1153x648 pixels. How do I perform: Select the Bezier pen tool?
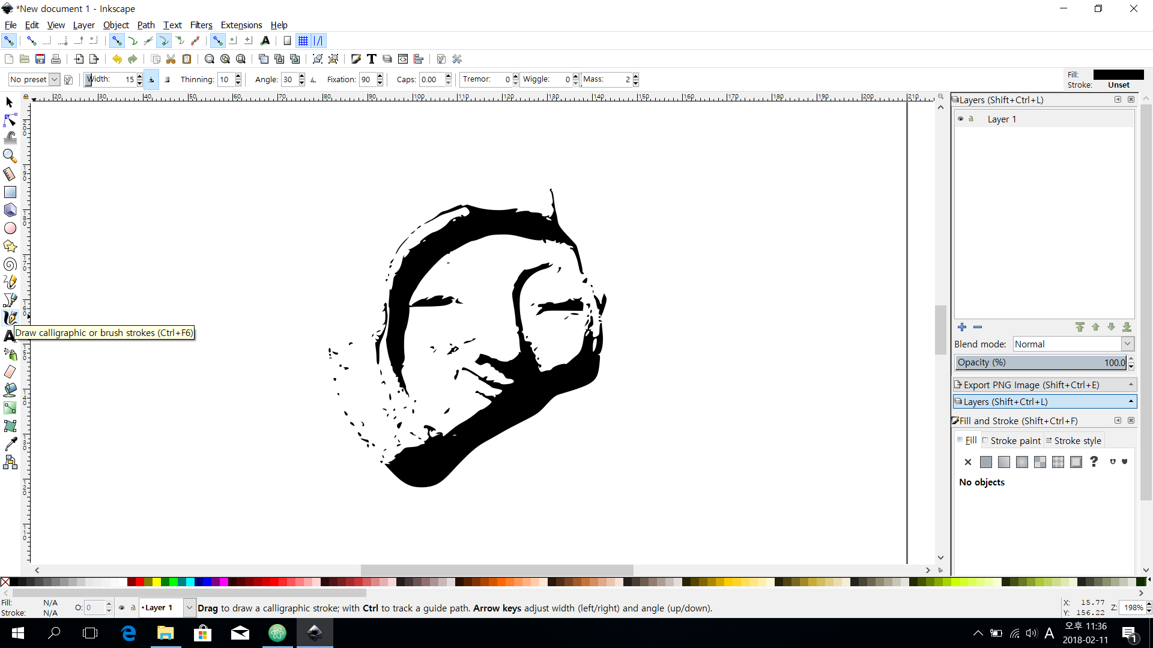click(10, 300)
